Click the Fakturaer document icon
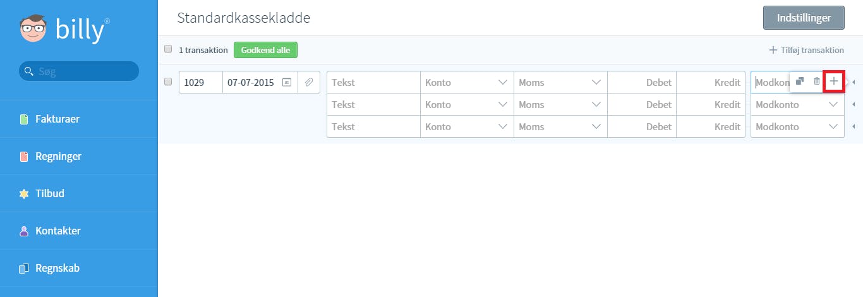The width and height of the screenshot is (863, 297). point(24,119)
